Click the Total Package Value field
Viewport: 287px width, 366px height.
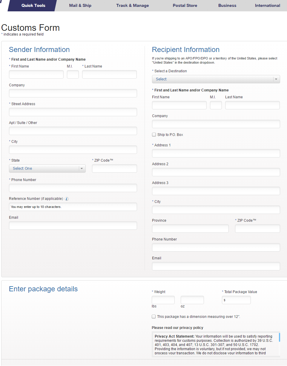236,300
